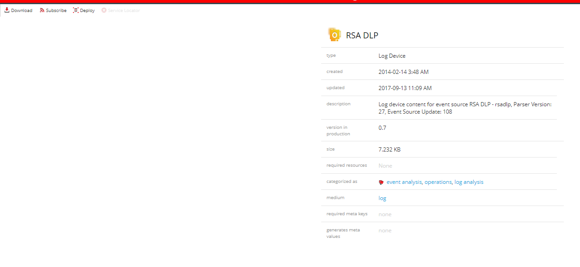The height and width of the screenshot is (267, 580).
Task: Click the Download icon in the toolbar
Action: pos(7,10)
